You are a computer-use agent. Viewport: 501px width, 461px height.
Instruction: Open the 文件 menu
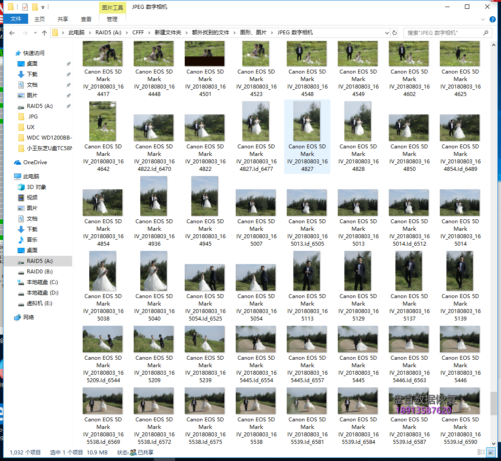[x=16, y=18]
